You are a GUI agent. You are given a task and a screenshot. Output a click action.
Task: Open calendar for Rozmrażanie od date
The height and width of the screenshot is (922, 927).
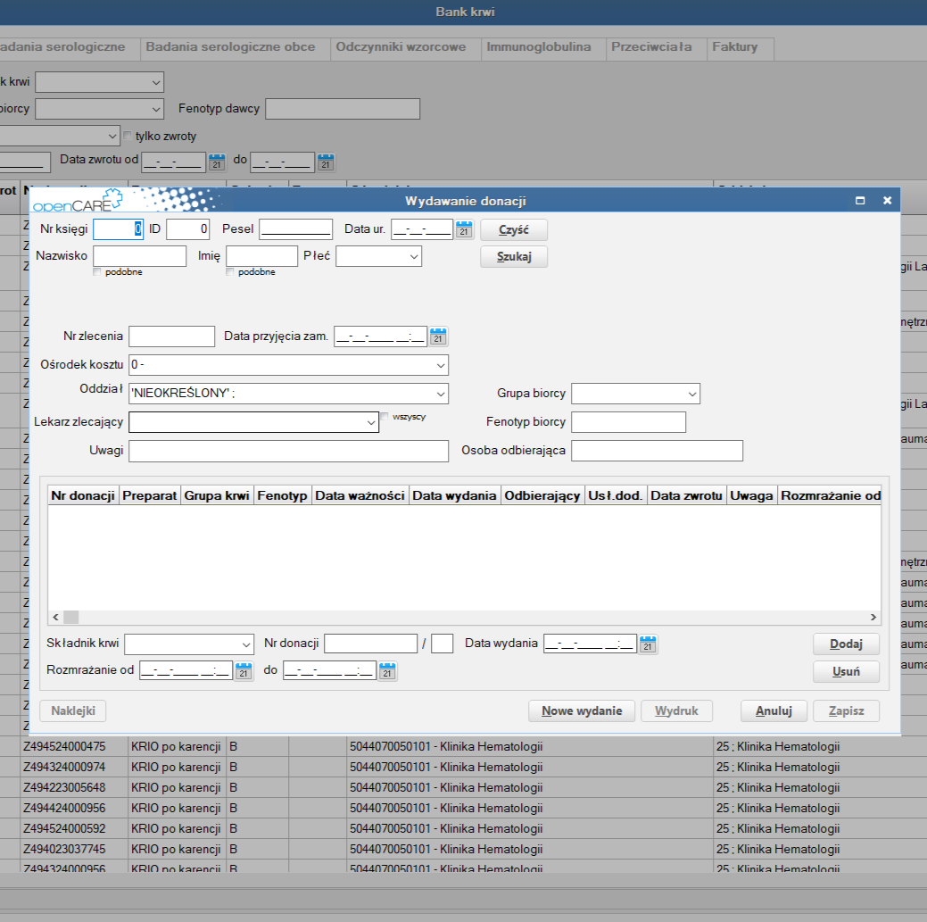[244, 671]
